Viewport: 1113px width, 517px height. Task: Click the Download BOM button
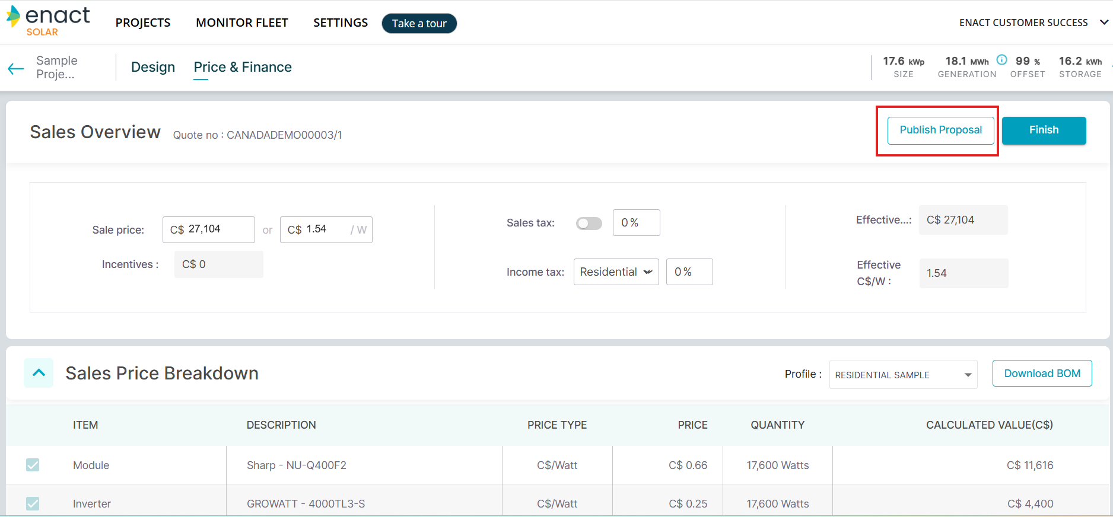(x=1042, y=374)
